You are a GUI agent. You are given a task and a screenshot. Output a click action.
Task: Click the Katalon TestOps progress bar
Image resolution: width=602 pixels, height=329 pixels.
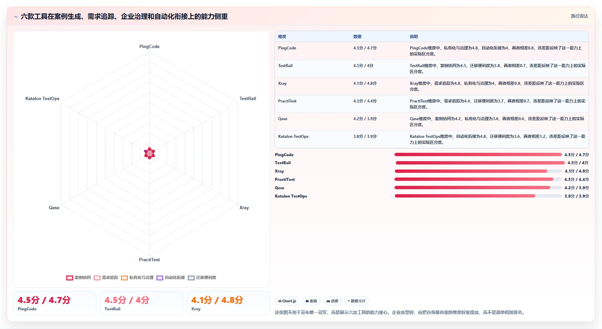478,196
